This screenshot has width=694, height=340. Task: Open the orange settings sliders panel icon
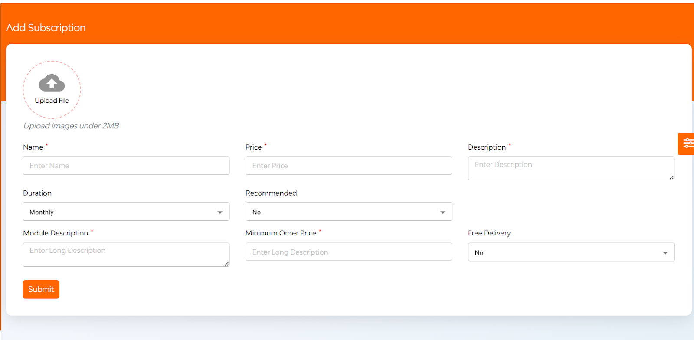click(686, 144)
